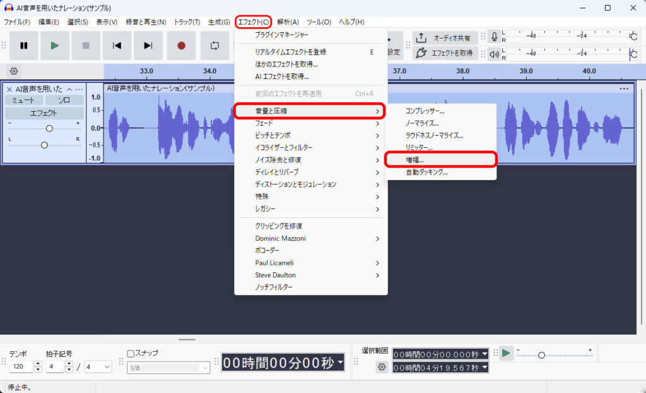
Task: Expand the ディレイとリバーブ submenu
Action: tap(311, 172)
